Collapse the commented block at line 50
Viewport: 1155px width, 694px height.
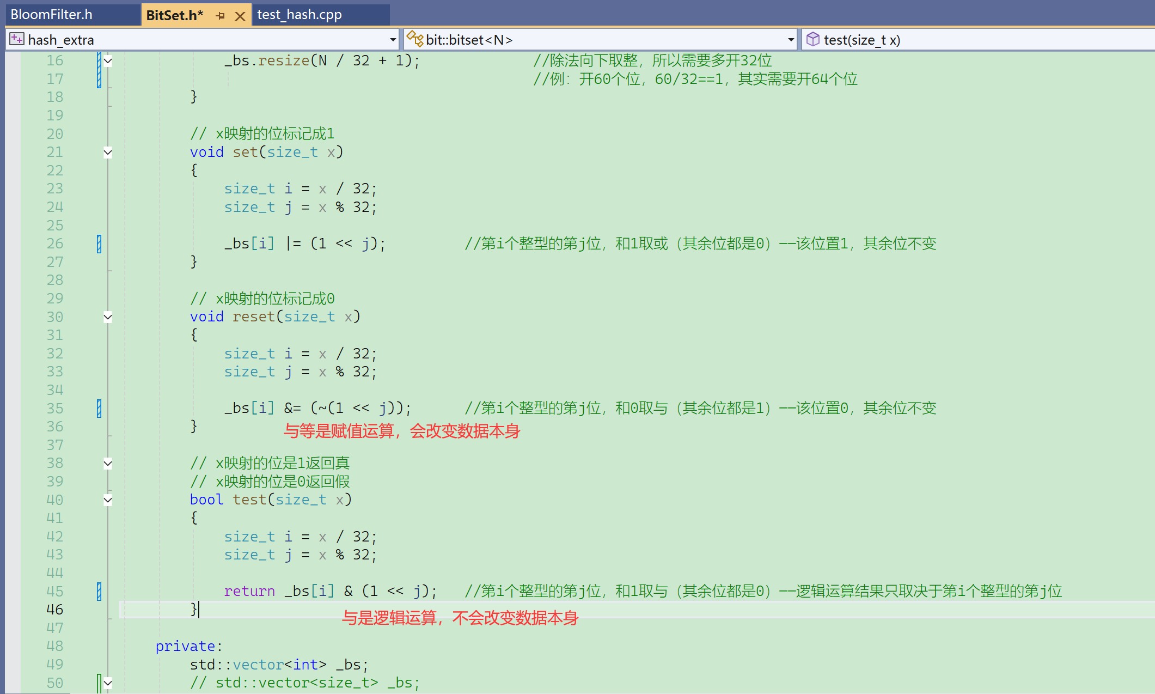click(x=108, y=683)
